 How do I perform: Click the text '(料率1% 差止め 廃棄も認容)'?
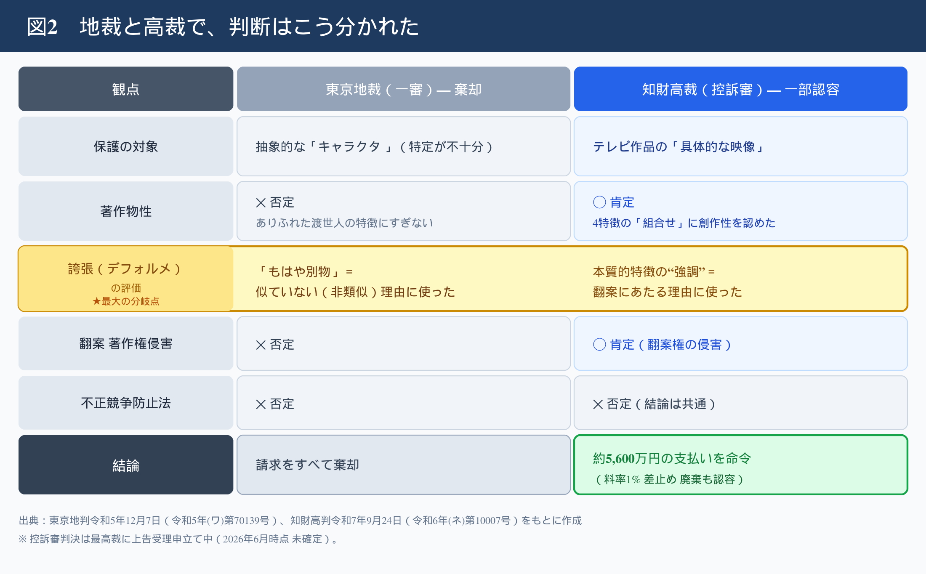[x=669, y=479]
